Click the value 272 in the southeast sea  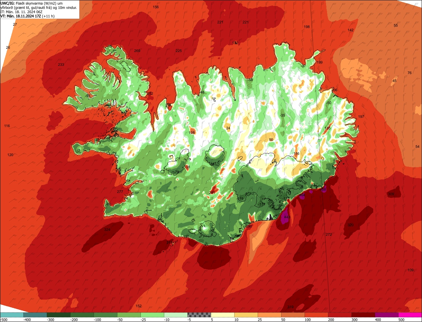pyautogui.click(x=329, y=234)
